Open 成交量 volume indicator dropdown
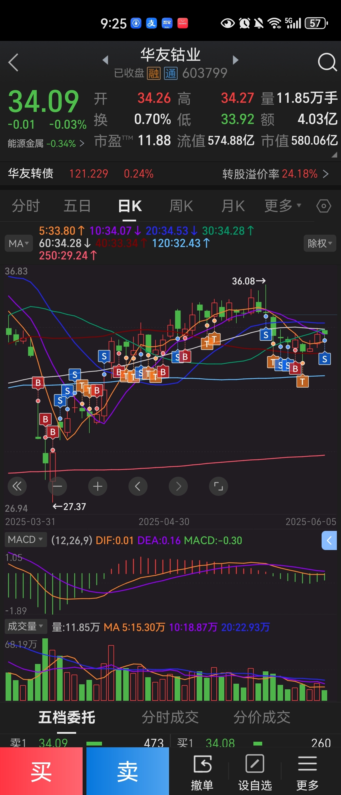Viewport: 341px width, 795px height. point(26,626)
